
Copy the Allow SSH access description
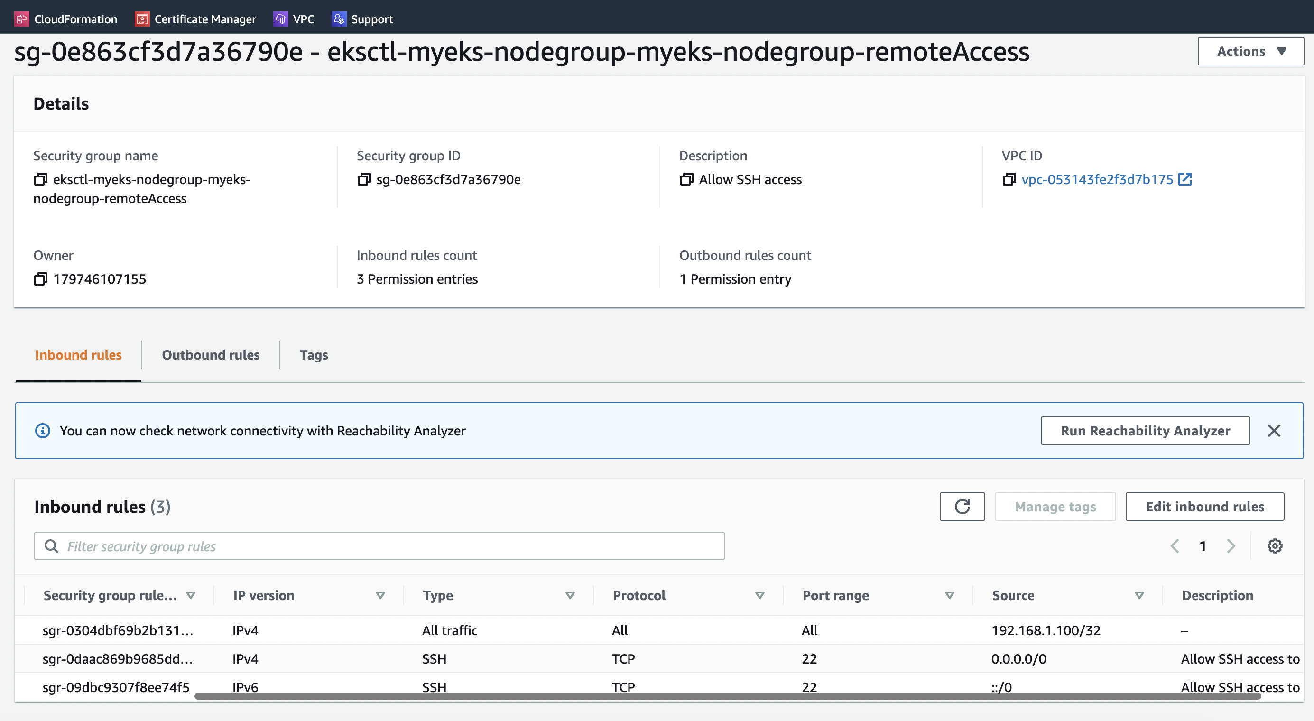tap(686, 179)
